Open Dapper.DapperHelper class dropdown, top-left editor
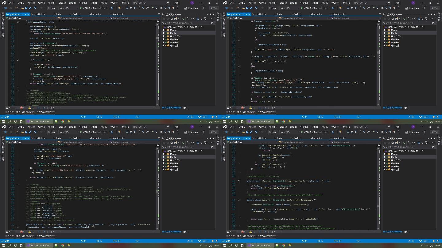 point(83,18)
